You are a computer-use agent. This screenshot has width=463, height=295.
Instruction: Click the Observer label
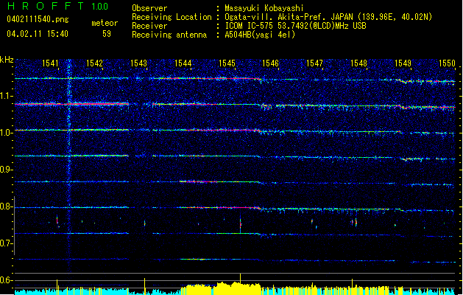[x=149, y=8]
